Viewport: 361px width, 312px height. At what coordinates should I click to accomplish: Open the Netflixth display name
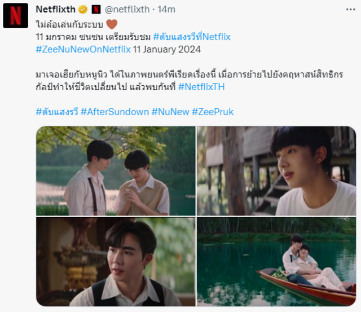point(55,10)
